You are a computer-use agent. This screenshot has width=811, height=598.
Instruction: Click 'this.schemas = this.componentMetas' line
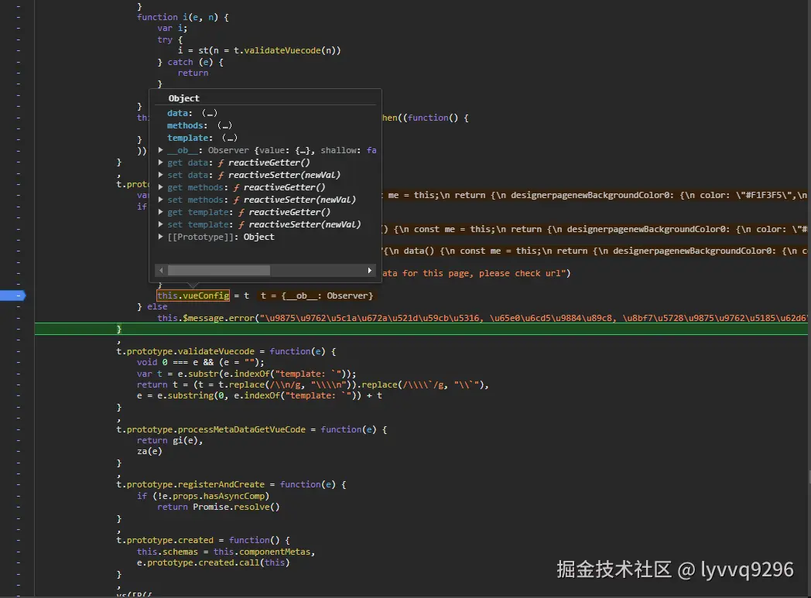pyautogui.click(x=225, y=552)
